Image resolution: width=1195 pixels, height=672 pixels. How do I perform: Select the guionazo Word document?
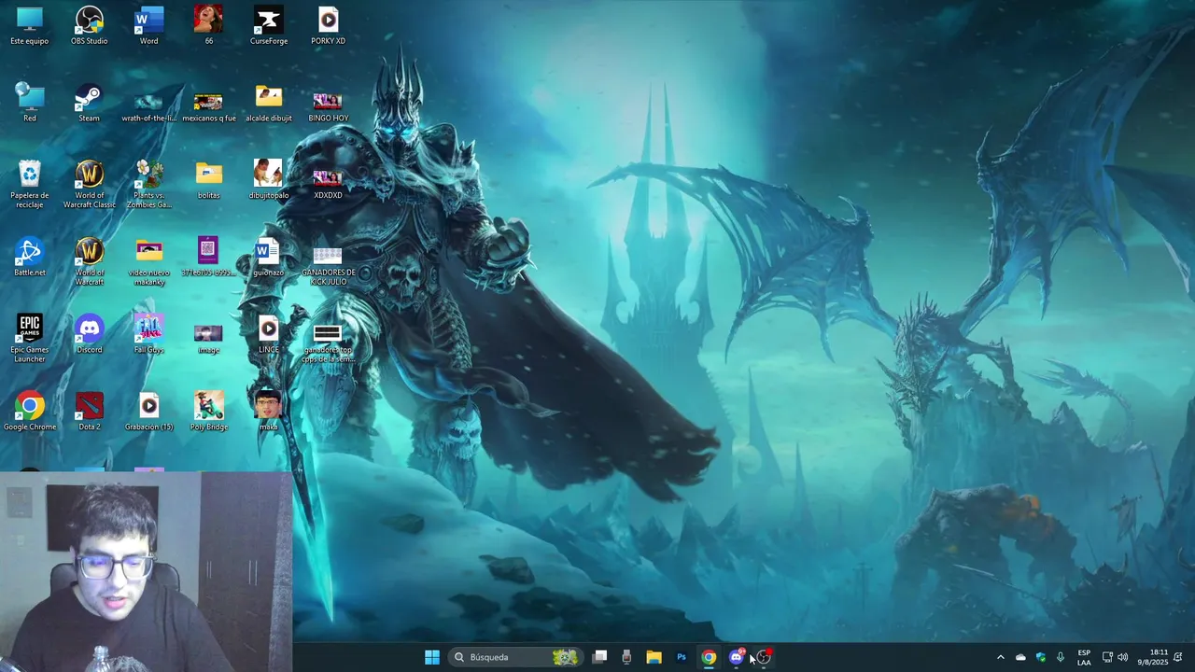click(268, 257)
